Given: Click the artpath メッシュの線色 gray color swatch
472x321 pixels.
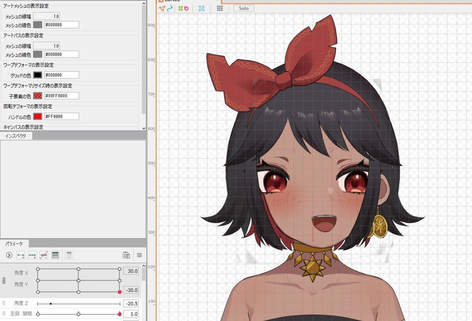Looking at the screenshot, I should (x=38, y=54).
